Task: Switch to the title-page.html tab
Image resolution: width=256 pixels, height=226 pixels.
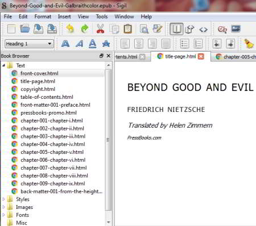Action: (x=180, y=56)
